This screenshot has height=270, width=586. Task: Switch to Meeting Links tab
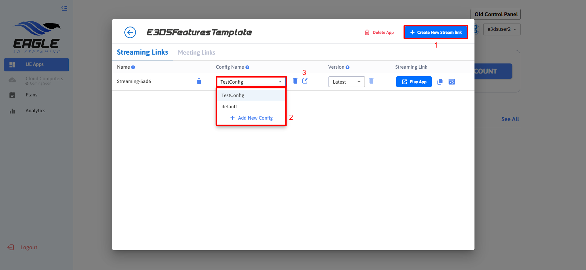tap(196, 52)
